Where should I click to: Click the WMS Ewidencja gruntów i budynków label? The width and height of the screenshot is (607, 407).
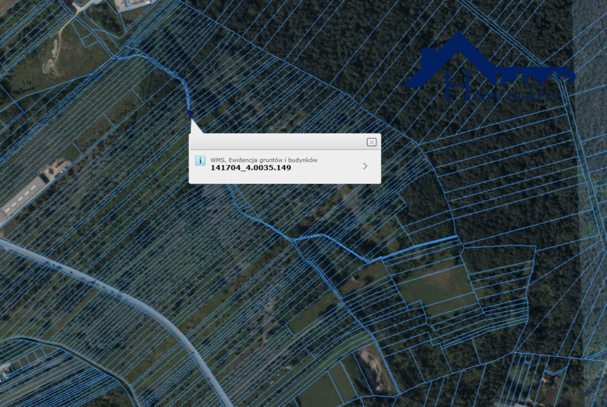264,160
